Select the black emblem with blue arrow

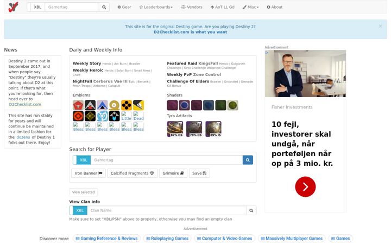point(114,116)
